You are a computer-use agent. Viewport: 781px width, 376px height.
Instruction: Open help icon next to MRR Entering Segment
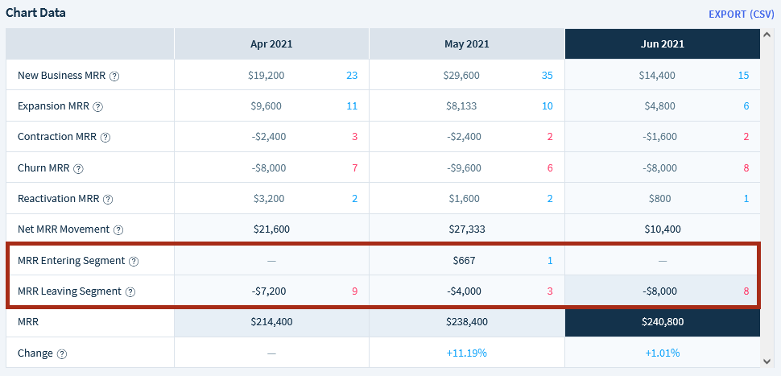pyautogui.click(x=134, y=261)
